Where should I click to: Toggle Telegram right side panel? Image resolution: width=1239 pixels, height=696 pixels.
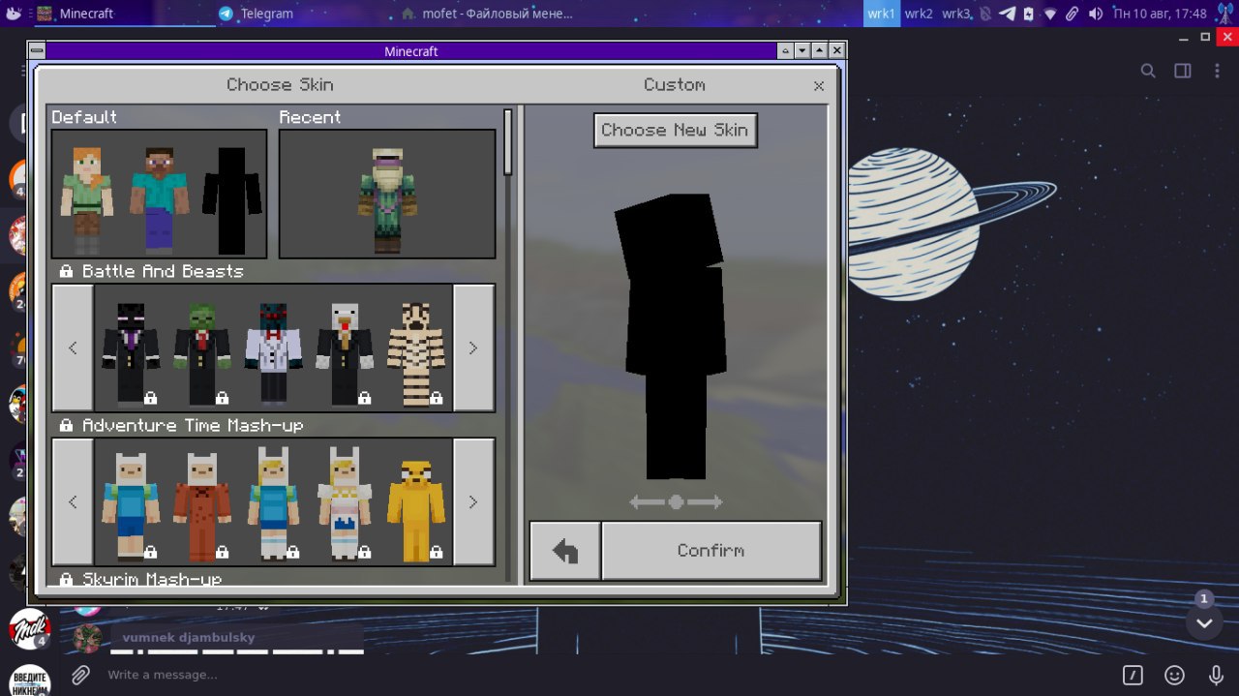[x=1183, y=71]
